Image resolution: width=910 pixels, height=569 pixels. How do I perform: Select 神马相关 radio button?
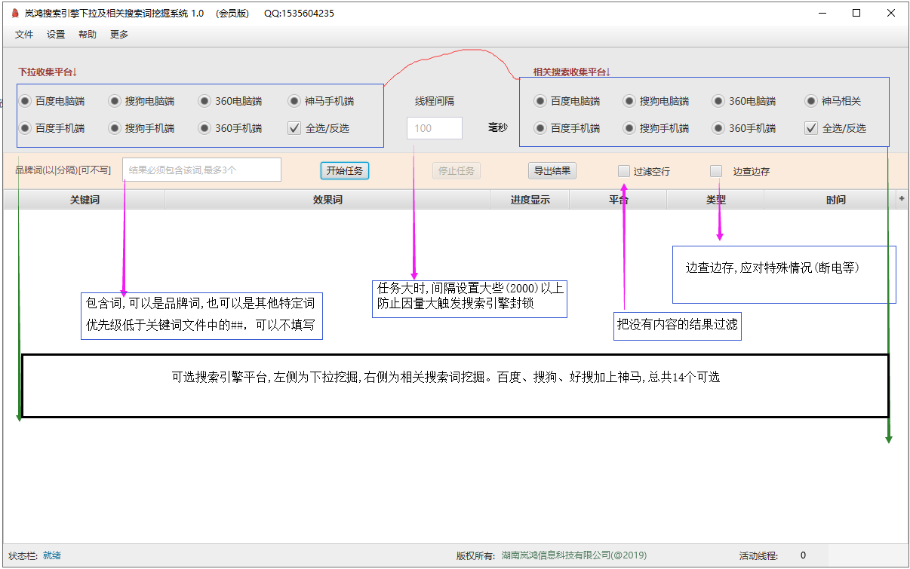[811, 101]
